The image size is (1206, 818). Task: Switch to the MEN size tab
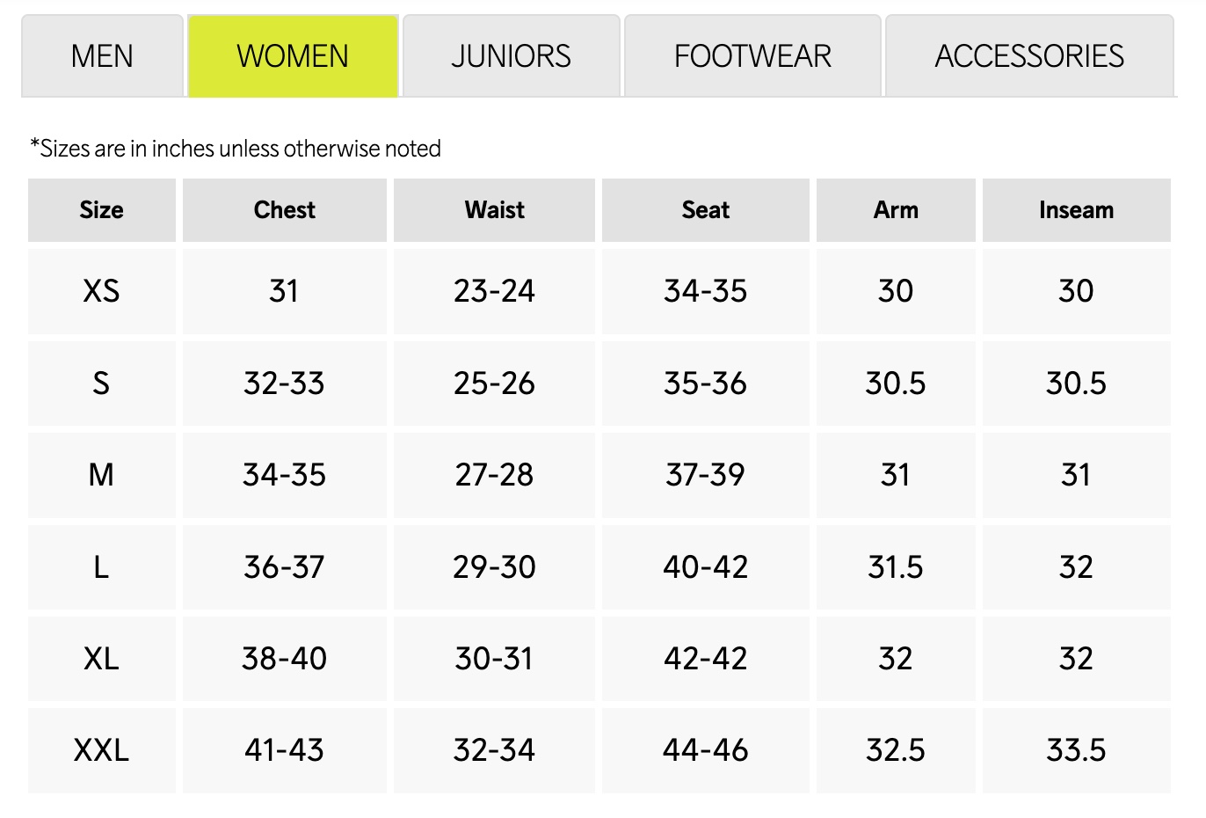click(102, 56)
